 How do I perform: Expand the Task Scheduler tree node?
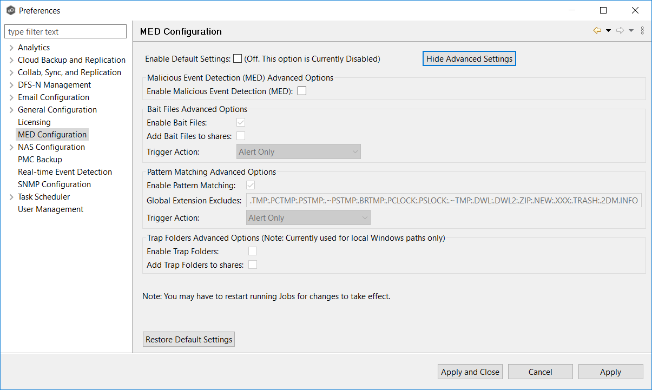pyautogui.click(x=11, y=197)
